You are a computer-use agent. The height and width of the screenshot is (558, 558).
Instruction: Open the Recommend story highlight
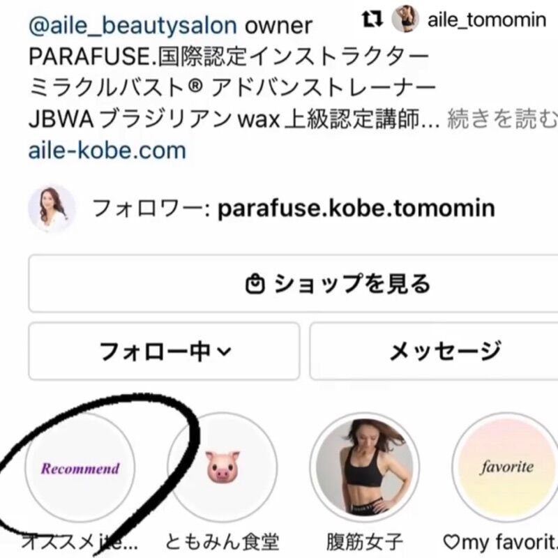click(x=80, y=467)
